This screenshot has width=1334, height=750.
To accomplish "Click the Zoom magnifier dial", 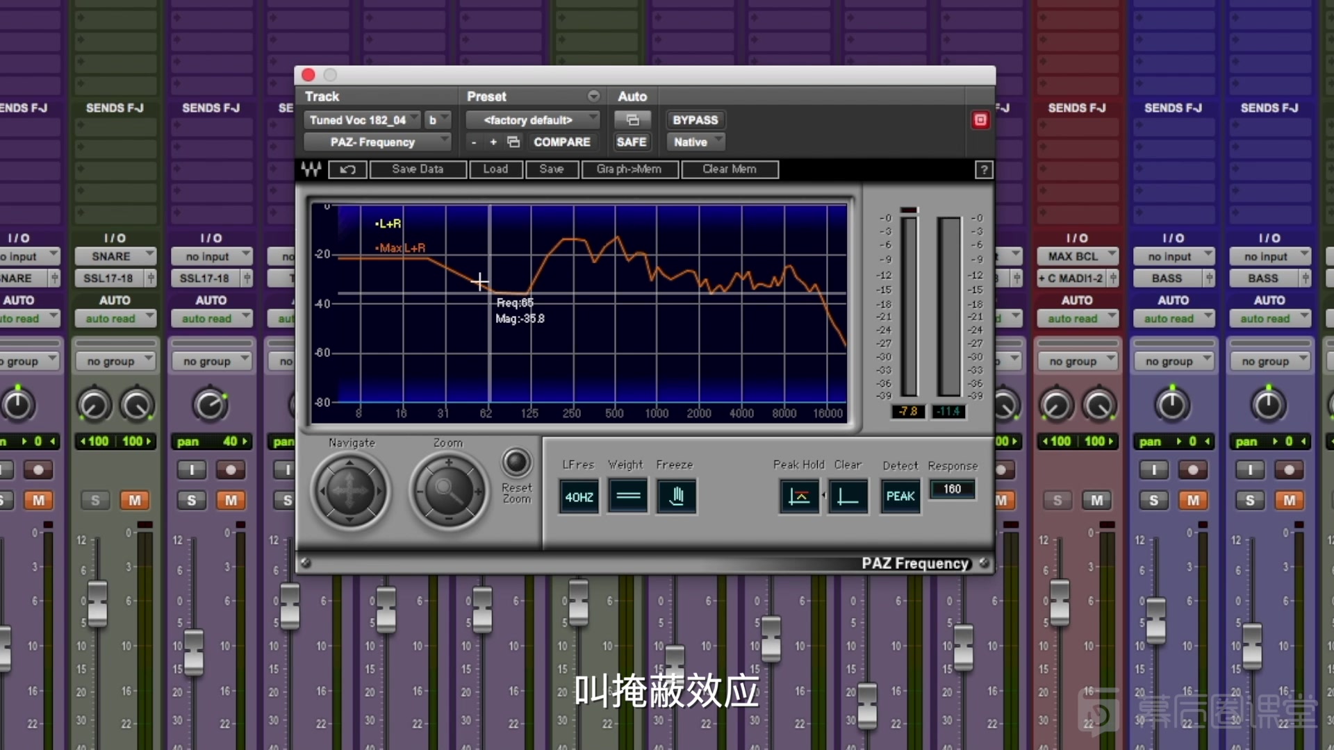I will pyautogui.click(x=449, y=491).
